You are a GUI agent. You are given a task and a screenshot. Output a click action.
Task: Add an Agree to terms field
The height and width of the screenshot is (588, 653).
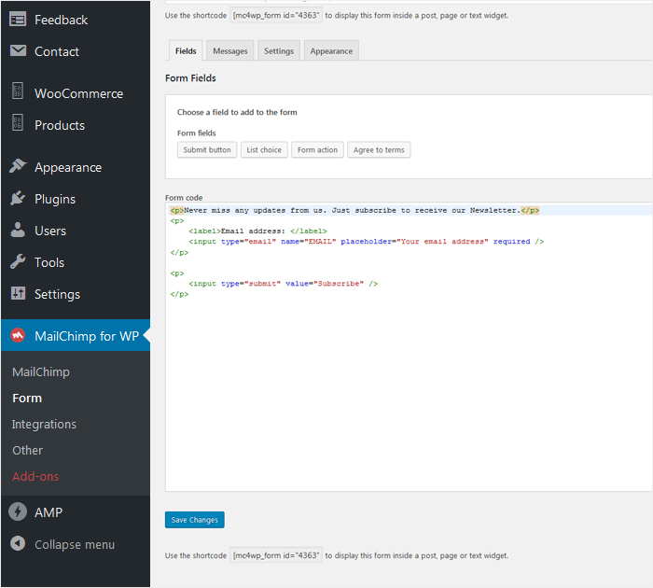(379, 149)
